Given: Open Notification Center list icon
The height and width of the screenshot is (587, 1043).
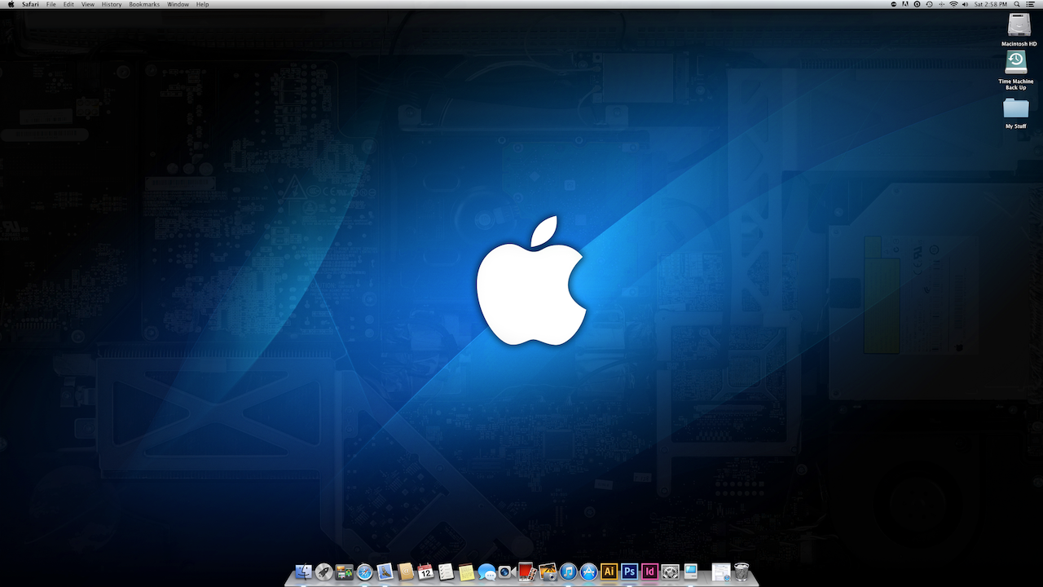Looking at the screenshot, I should pos(1030,4).
